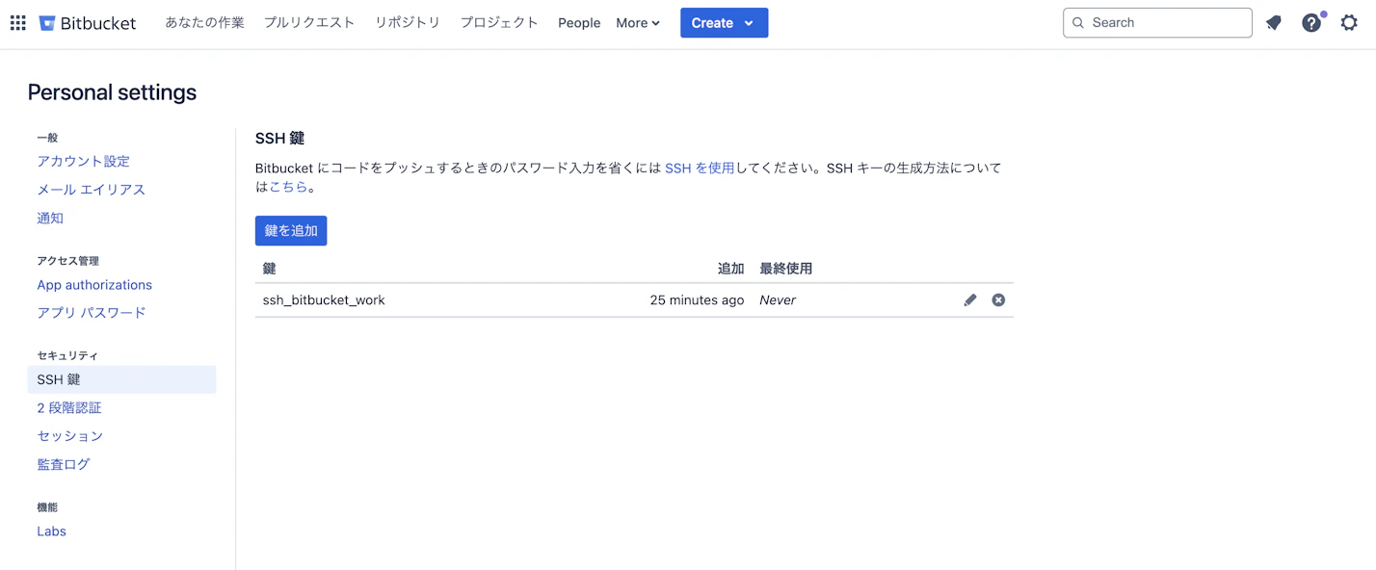Open リポジトリ in top navigation
This screenshot has width=1376, height=570.
[x=408, y=22]
